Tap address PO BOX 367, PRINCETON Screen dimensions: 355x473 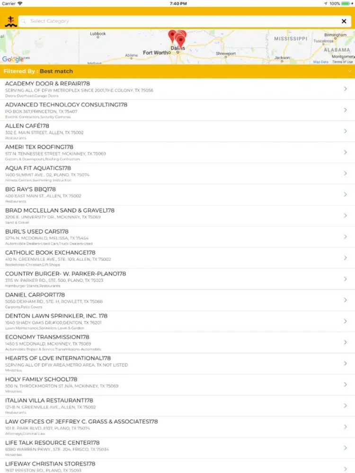[41, 111]
